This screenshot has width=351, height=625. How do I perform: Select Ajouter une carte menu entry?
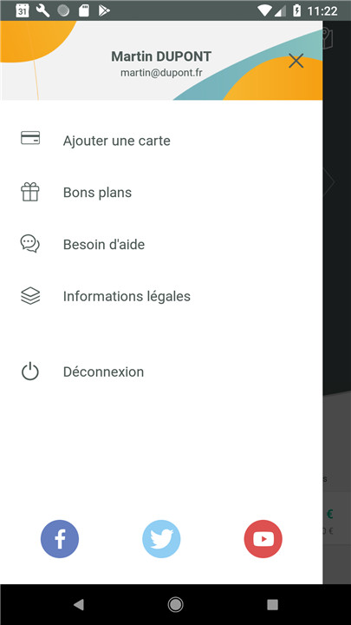click(x=161, y=141)
